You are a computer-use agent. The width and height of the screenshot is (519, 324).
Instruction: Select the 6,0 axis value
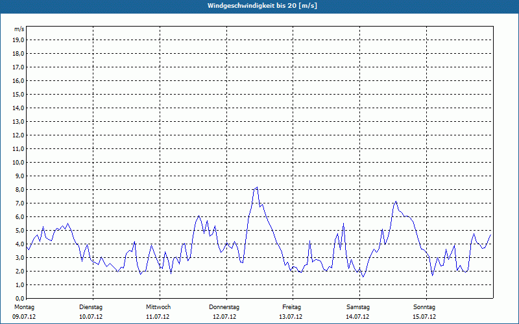point(20,216)
